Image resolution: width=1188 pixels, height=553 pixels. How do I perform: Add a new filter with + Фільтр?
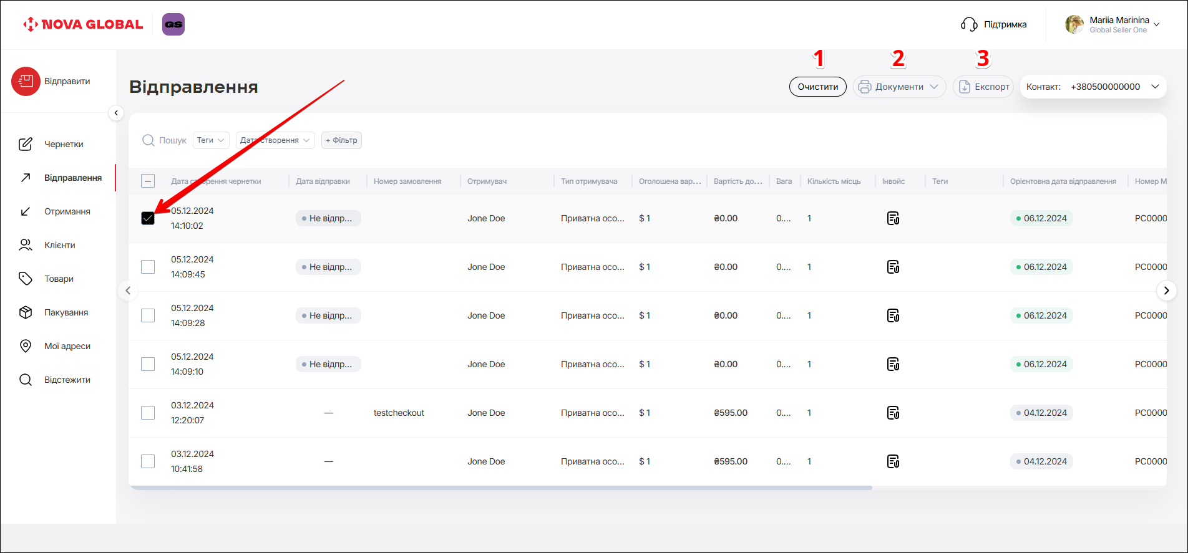tap(341, 140)
